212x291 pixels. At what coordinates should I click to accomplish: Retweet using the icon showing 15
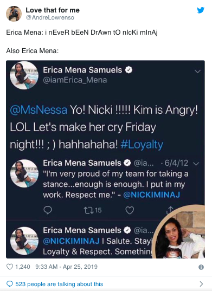93,210
